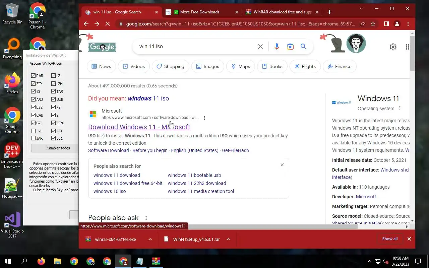
Task: Open windows 10 iso related search
Action: click(x=110, y=191)
